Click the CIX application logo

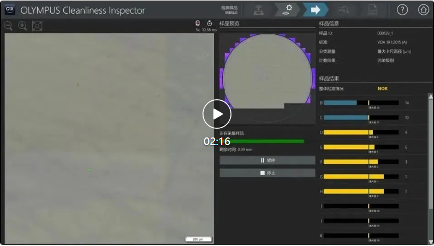(x=10, y=10)
